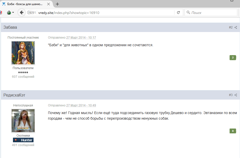The image size is (240, 158).
Task: Close the Бэби-боксы tab
Action: 48,4
